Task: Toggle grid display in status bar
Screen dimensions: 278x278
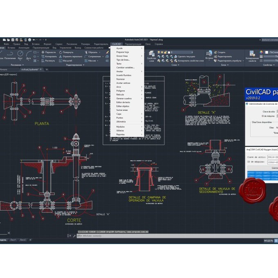Action: pos(276,240)
